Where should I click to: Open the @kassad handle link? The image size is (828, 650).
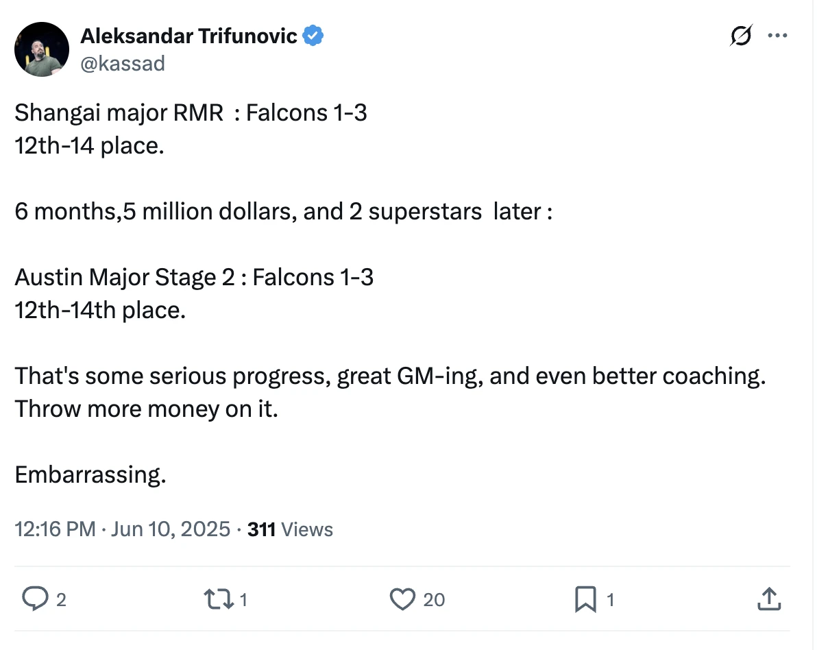(x=122, y=63)
